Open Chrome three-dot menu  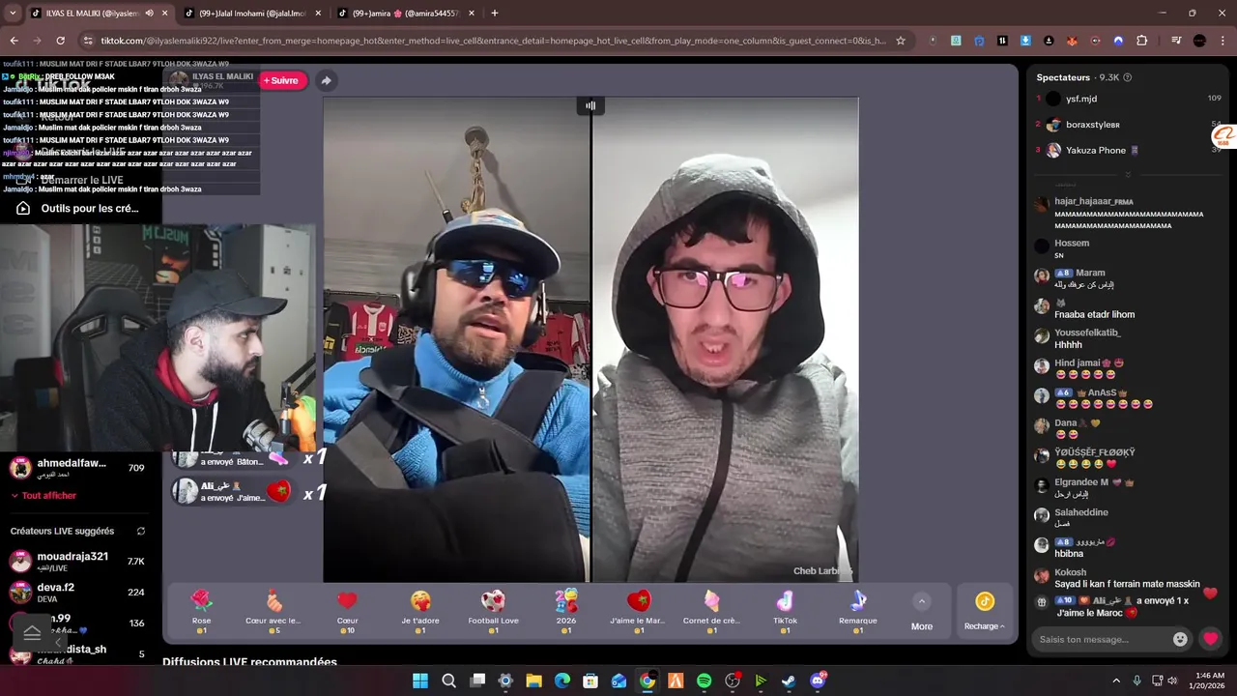coord(1223,41)
